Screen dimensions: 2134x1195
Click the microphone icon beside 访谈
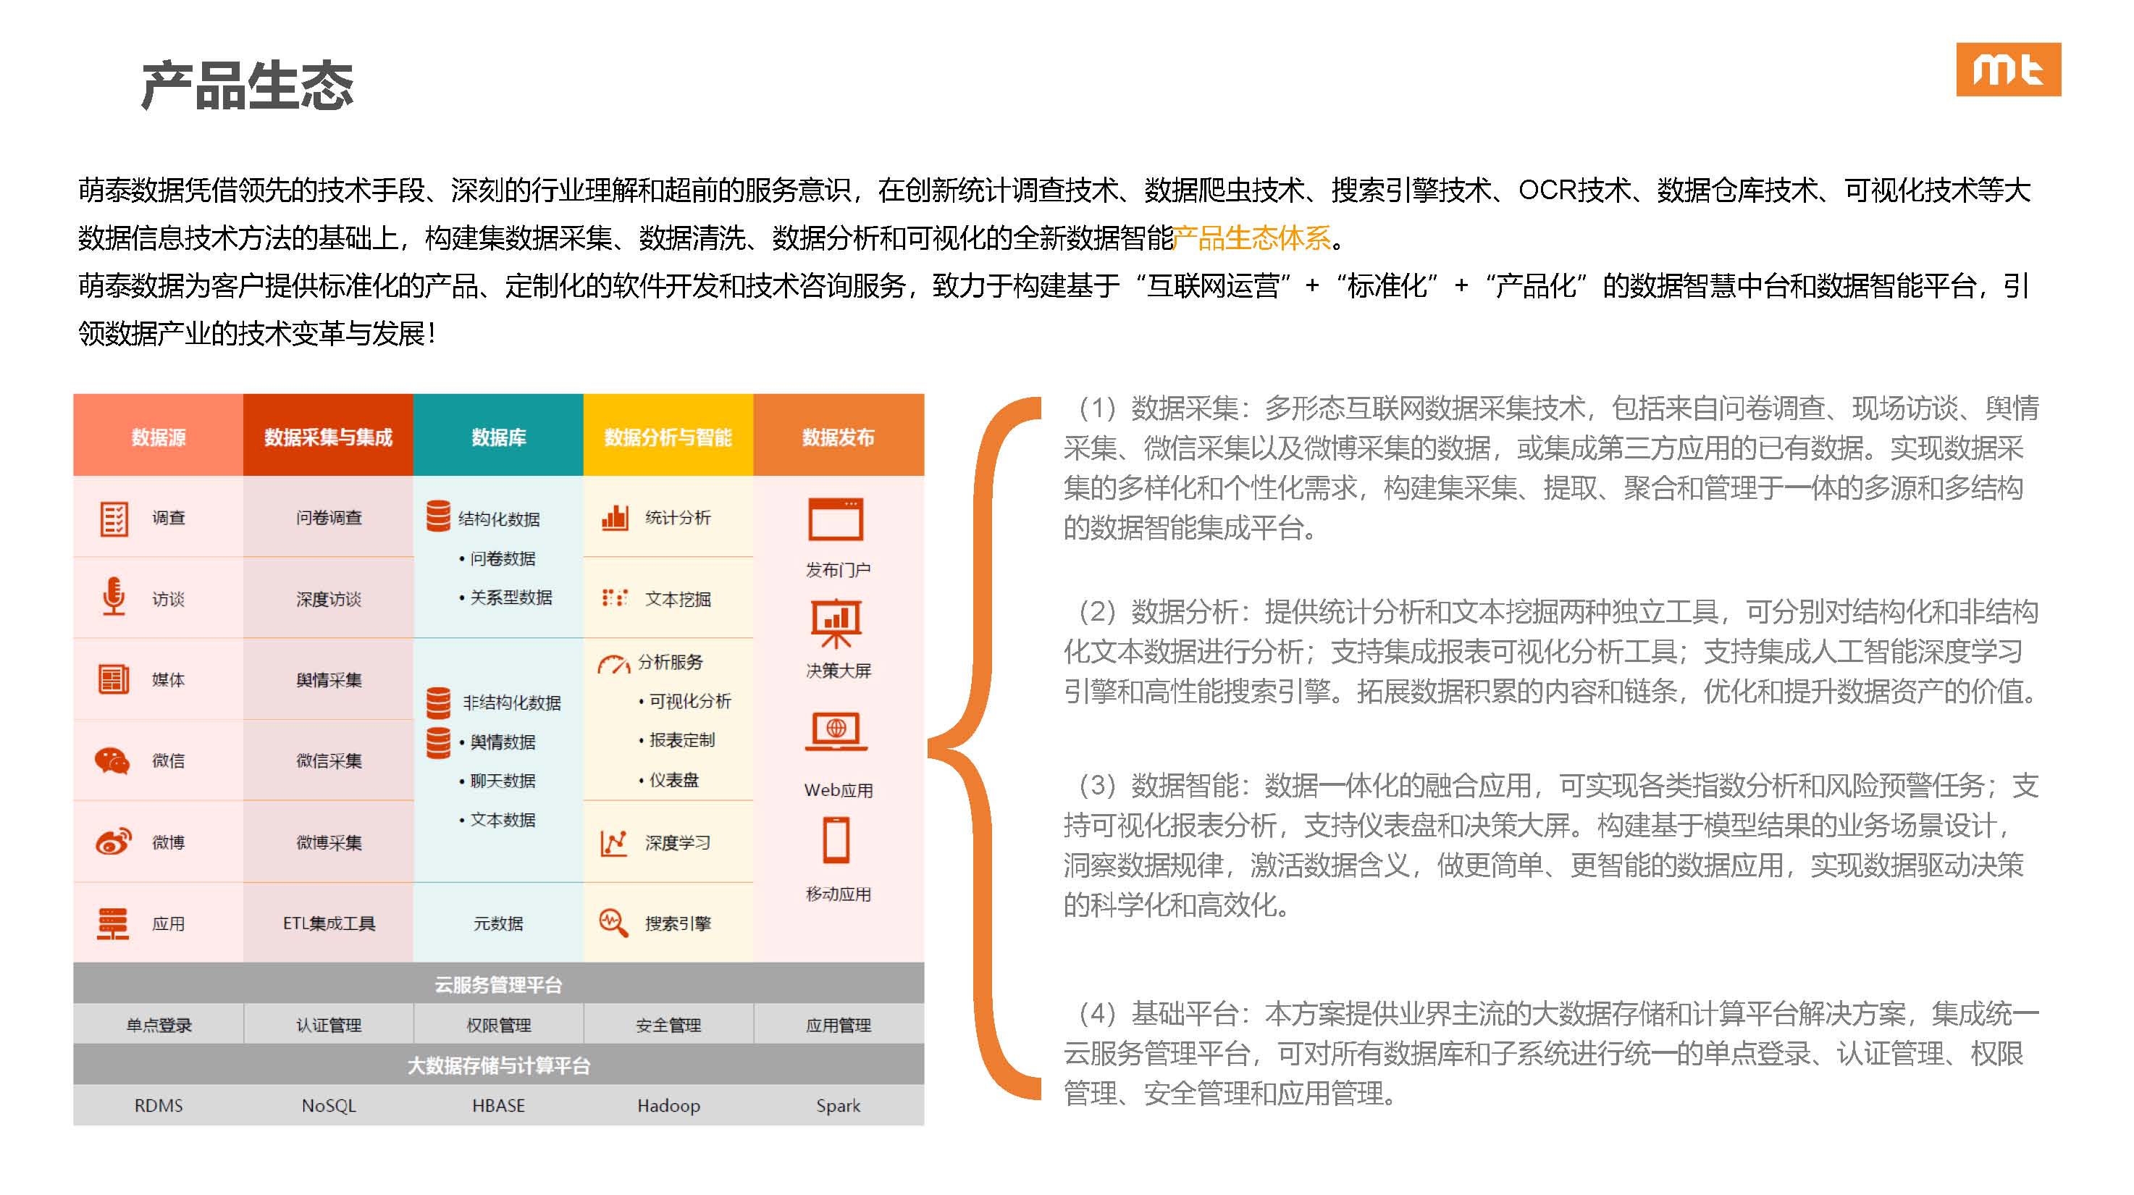(114, 597)
